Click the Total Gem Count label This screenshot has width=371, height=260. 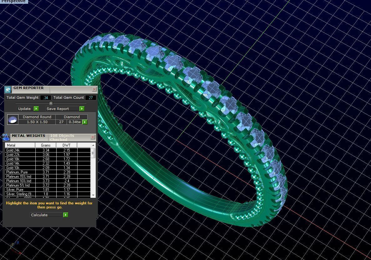click(69, 97)
